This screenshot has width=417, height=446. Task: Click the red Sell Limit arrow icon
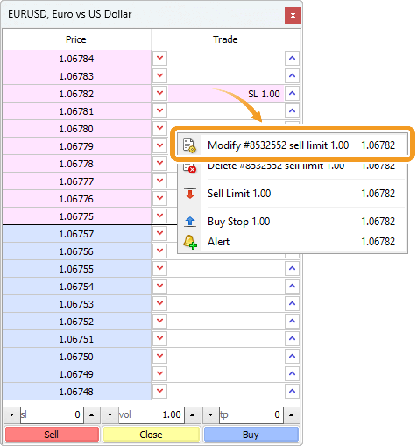pyautogui.click(x=189, y=194)
